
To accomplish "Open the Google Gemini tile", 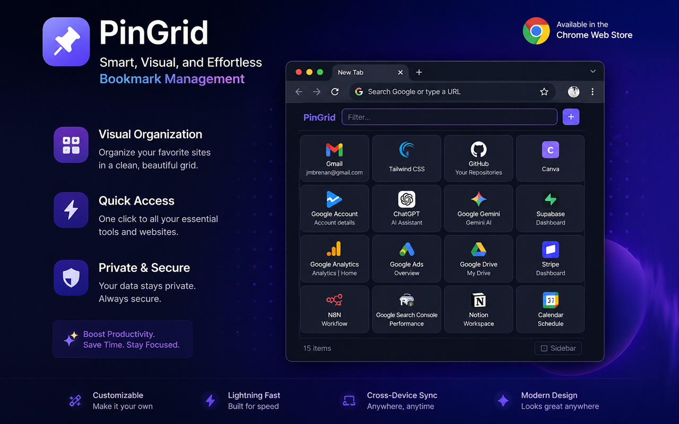I will (x=478, y=208).
